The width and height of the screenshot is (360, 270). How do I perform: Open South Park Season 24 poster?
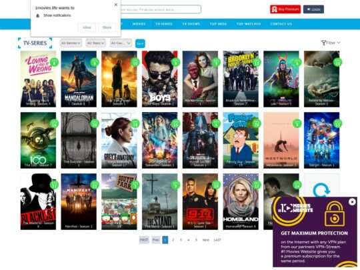(x=119, y=201)
